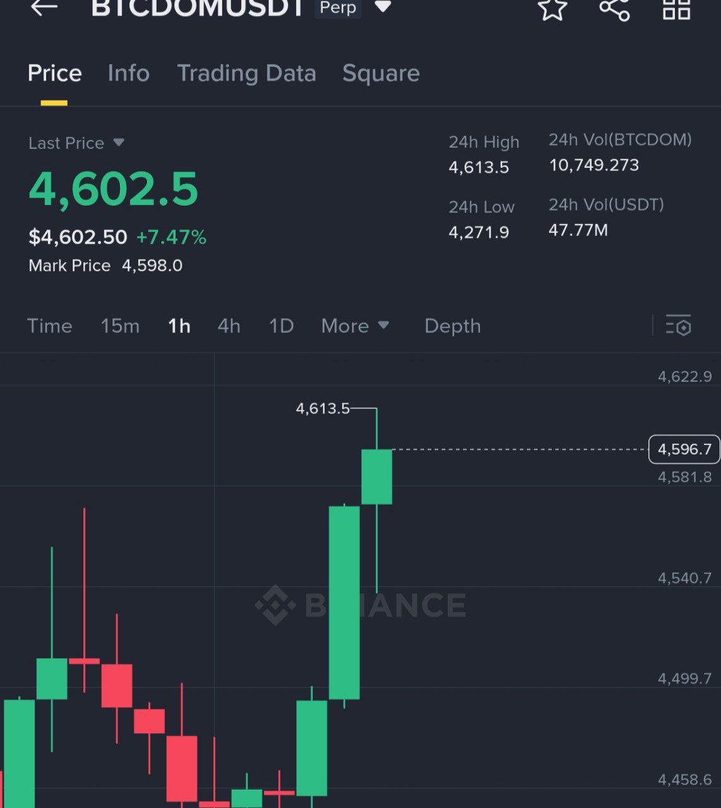
Task: Expand the BTCDOMUSDT pair selector arrow
Action: pos(383,8)
